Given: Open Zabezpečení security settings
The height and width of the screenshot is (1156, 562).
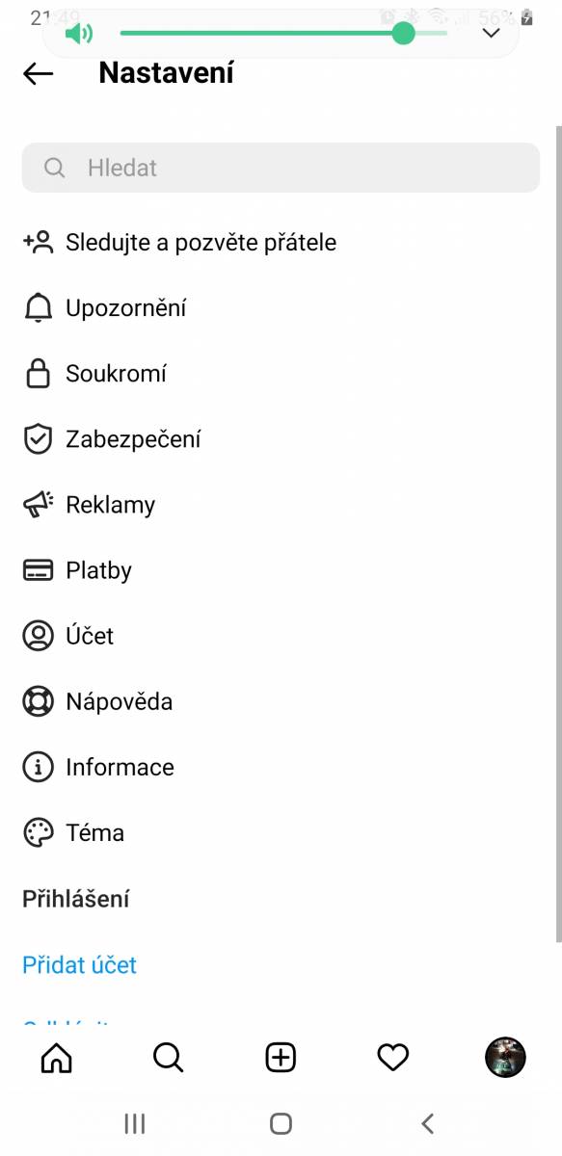Looking at the screenshot, I should coord(281,439).
